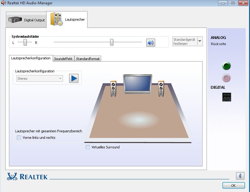Click the Systemlautstärke label
This screenshot has width=250, height=192.
[x=25, y=36]
